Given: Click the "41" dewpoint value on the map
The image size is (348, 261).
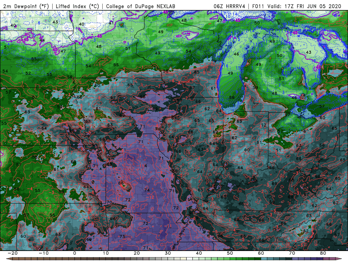Looking at the screenshot, I should (x=111, y=23).
